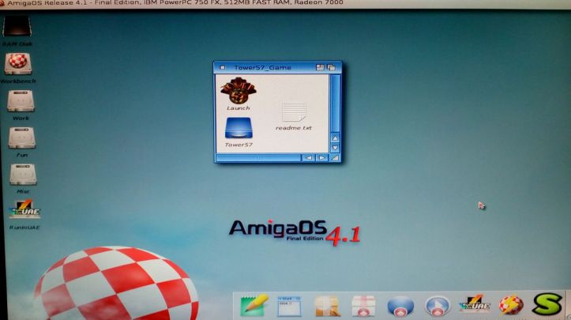Click the scroll left arrow in Tower57_Game window
571x320 pixels.
point(309,158)
